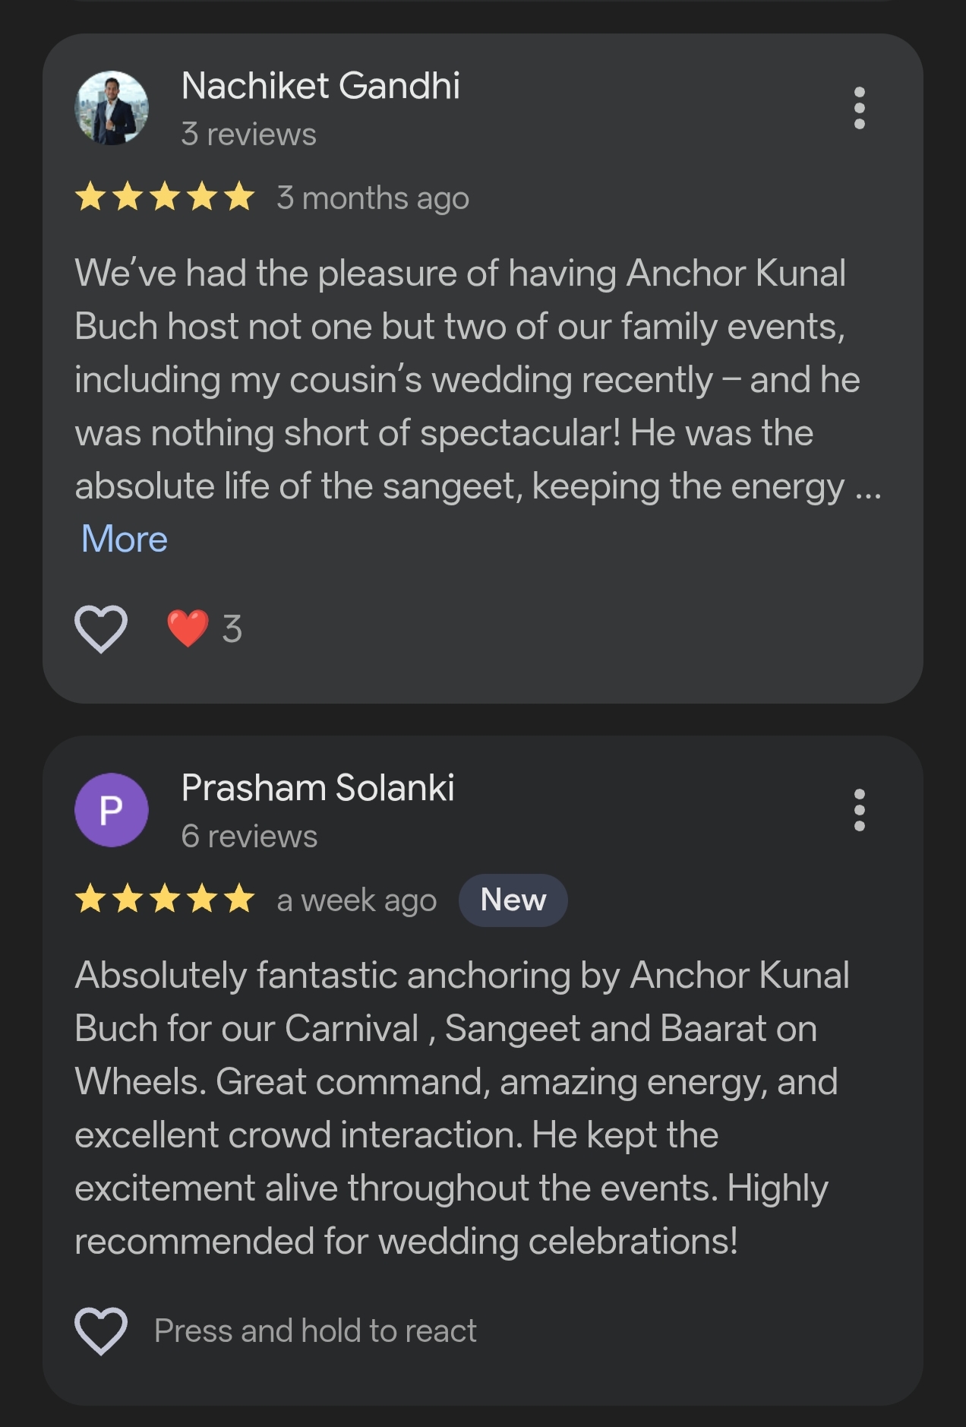Open Nachiket Gandhi's review options menu
The image size is (966, 1427).
click(x=859, y=108)
